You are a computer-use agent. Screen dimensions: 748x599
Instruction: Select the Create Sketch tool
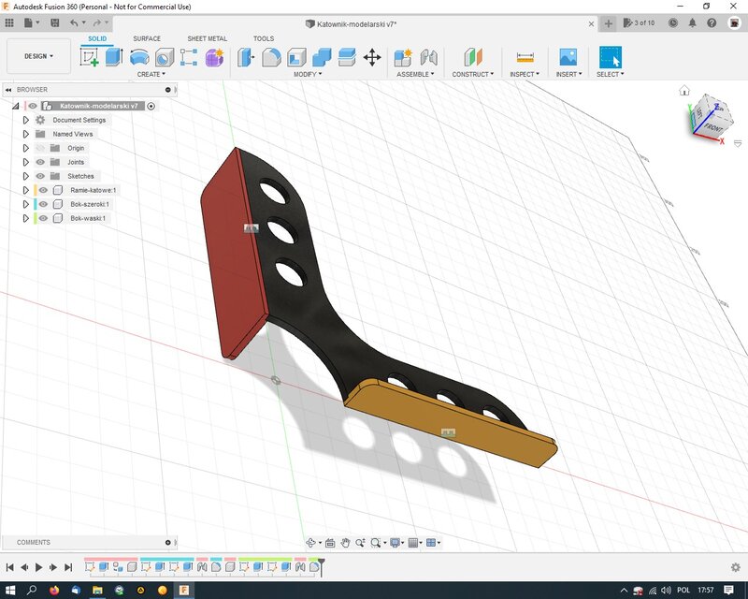89,57
